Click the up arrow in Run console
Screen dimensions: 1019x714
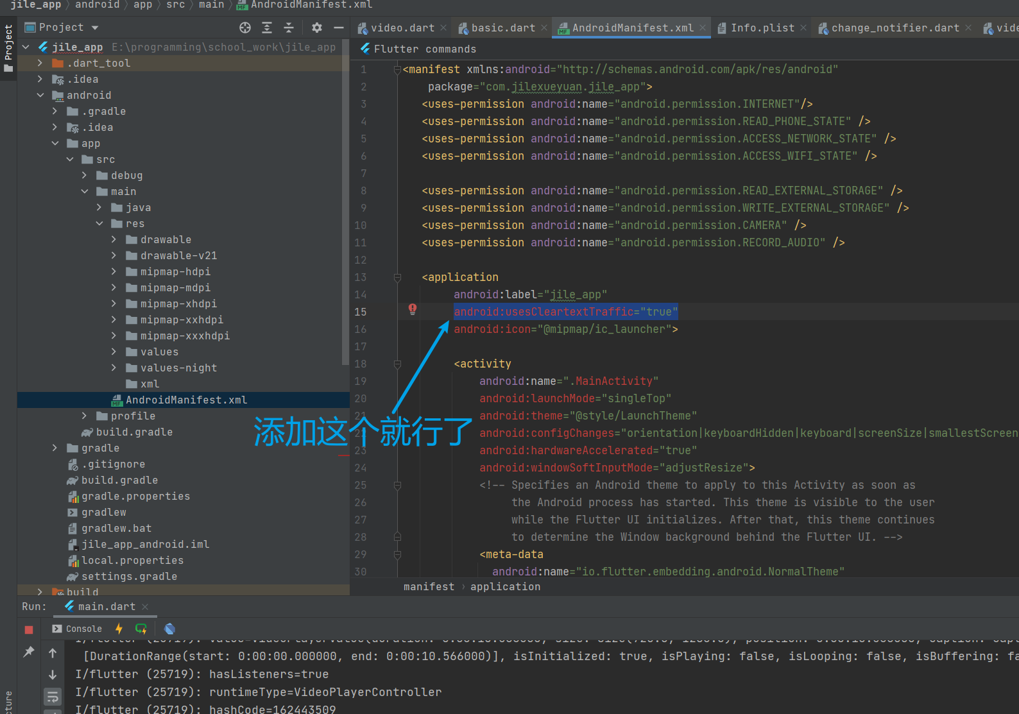[x=53, y=653]
